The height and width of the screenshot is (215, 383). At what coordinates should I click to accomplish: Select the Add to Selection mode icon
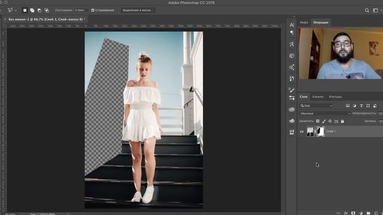(x=32, y=10)
